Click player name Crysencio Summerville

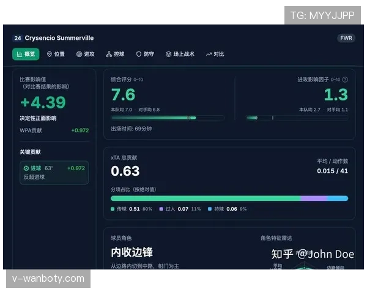tap(59, 38)
